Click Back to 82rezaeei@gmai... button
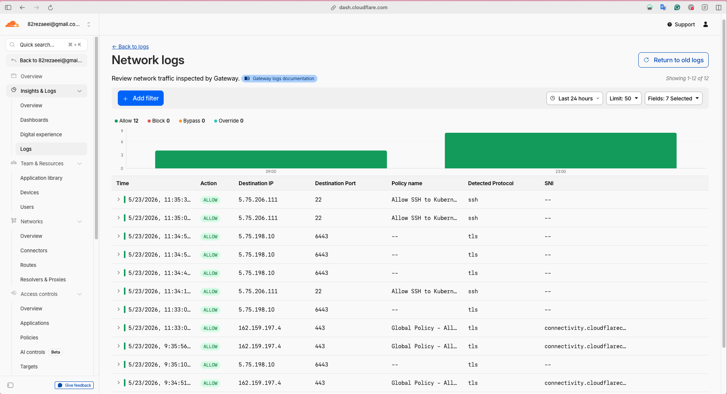727x394 pixels. coord(47,60)
